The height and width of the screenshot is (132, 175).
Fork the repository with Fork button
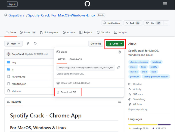[x=133, y=23]
